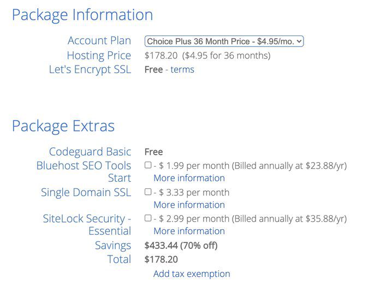The image size is (380, 297).
Task: Enable the Bluehost SEO Tools checkbox
Action: pyautogui.click(x=148, y=165)
